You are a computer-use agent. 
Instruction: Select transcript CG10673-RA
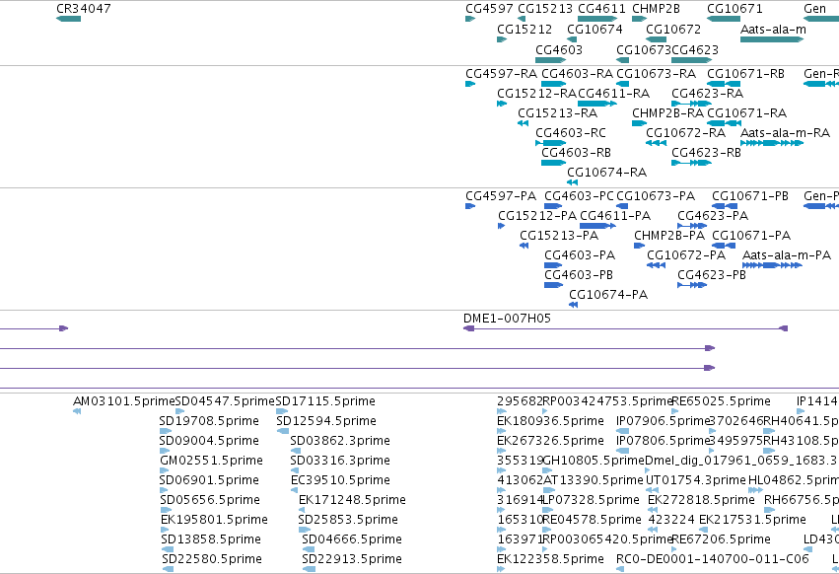point(623,84)
